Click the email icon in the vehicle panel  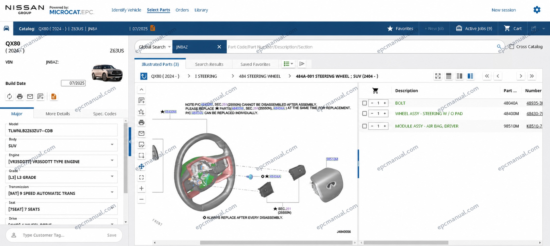point(30,96)
